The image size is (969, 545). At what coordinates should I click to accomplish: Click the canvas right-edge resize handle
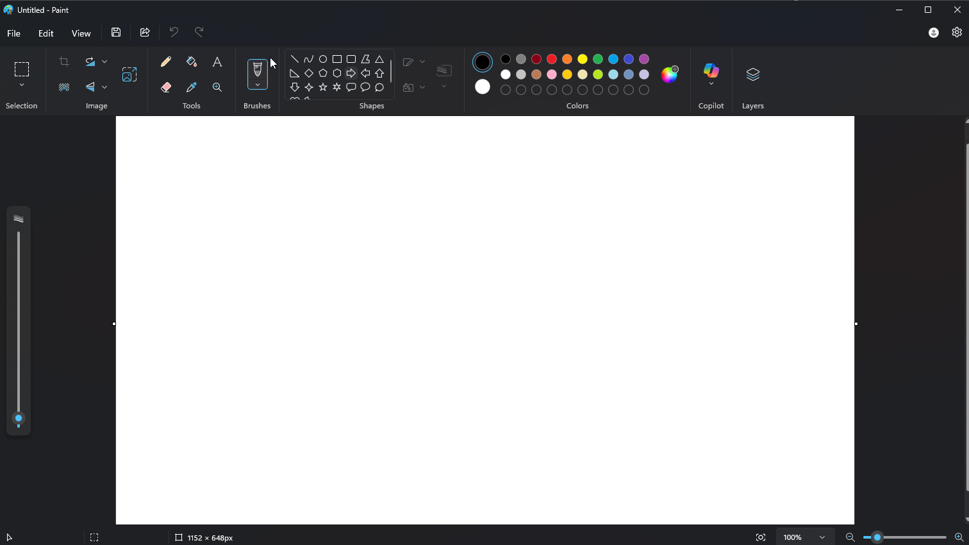click(856, 324)
